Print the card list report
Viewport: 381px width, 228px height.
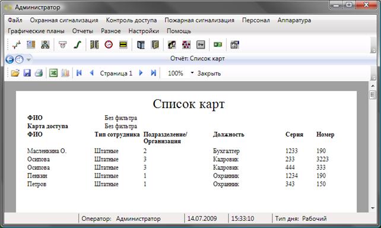[39, 73]
